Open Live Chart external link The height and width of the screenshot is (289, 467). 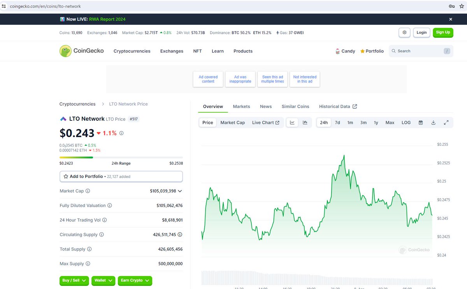[x=266, y=122]
